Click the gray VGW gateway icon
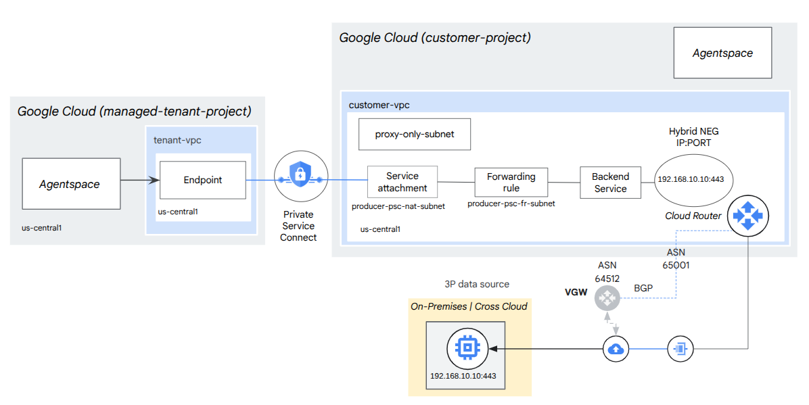 point(607,297)
